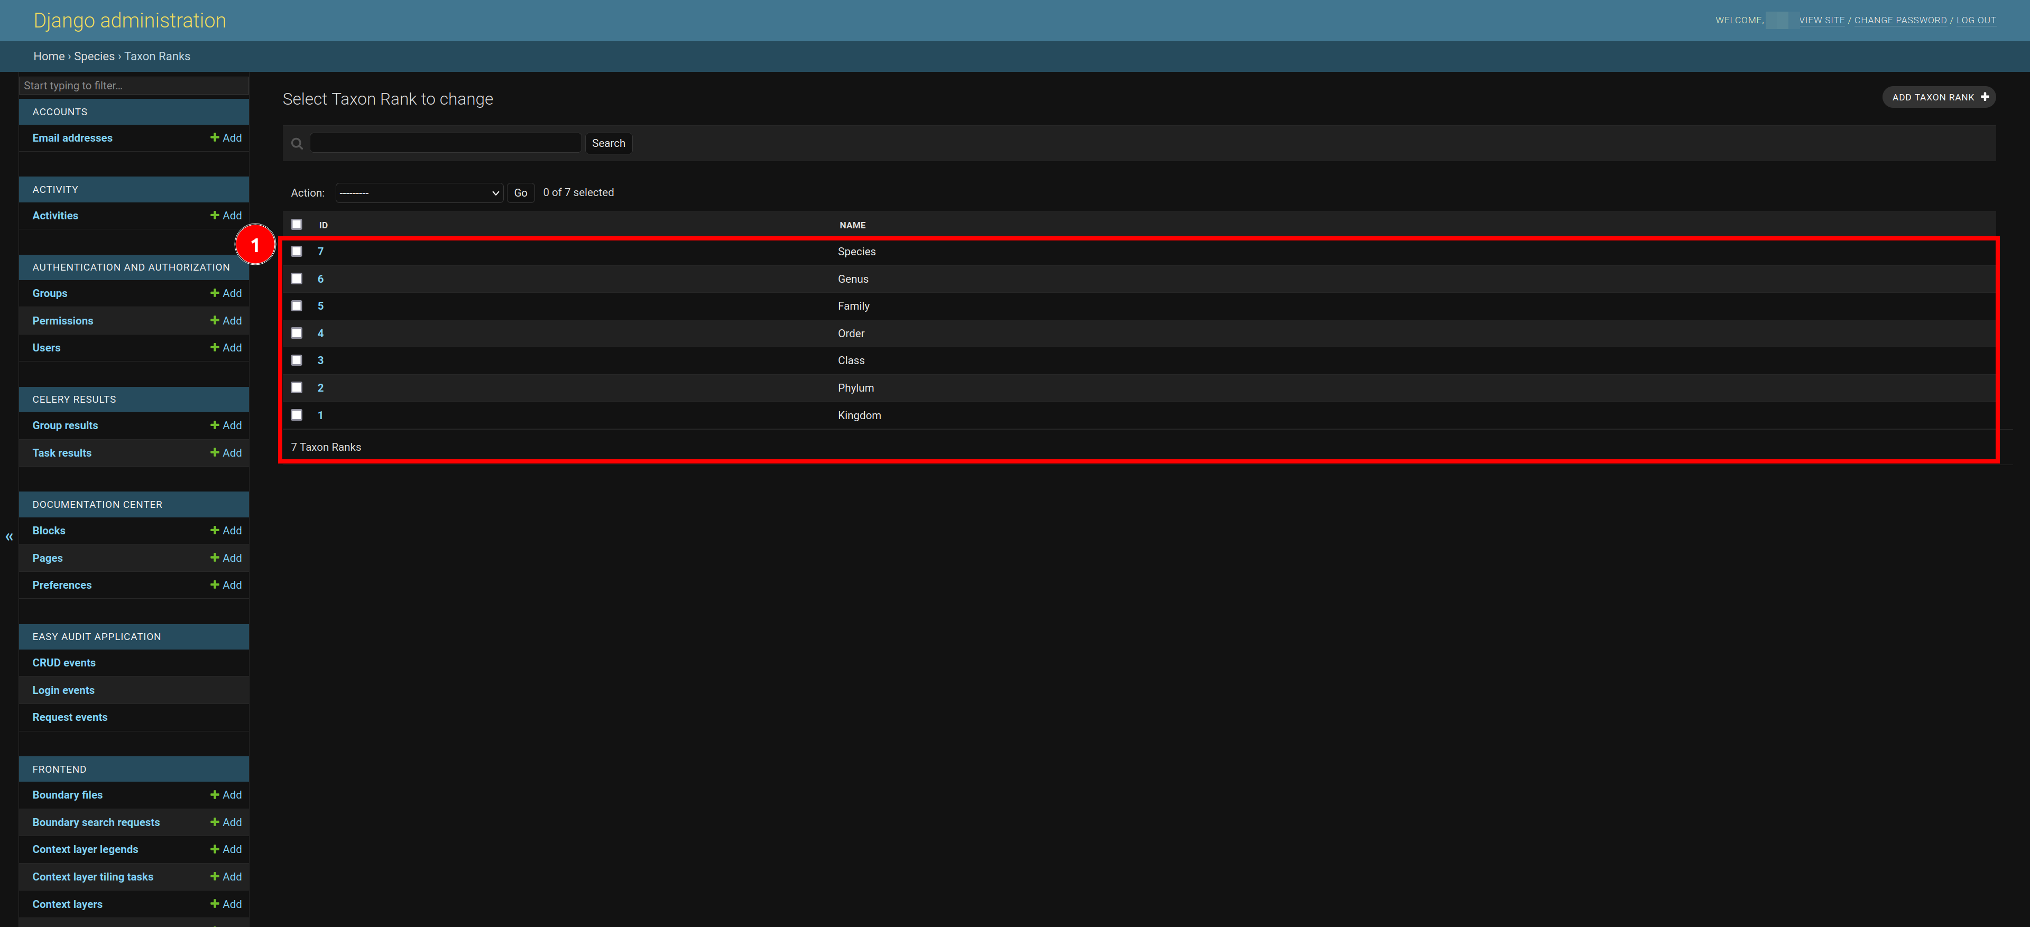
Task: Open taxon rank ID 6
Action: [x=321, y=279]
